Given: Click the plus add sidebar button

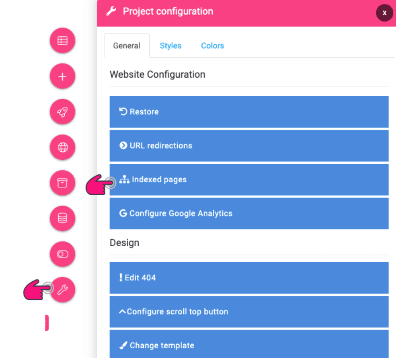Looking at the screenshot, I should pos(63,76).
